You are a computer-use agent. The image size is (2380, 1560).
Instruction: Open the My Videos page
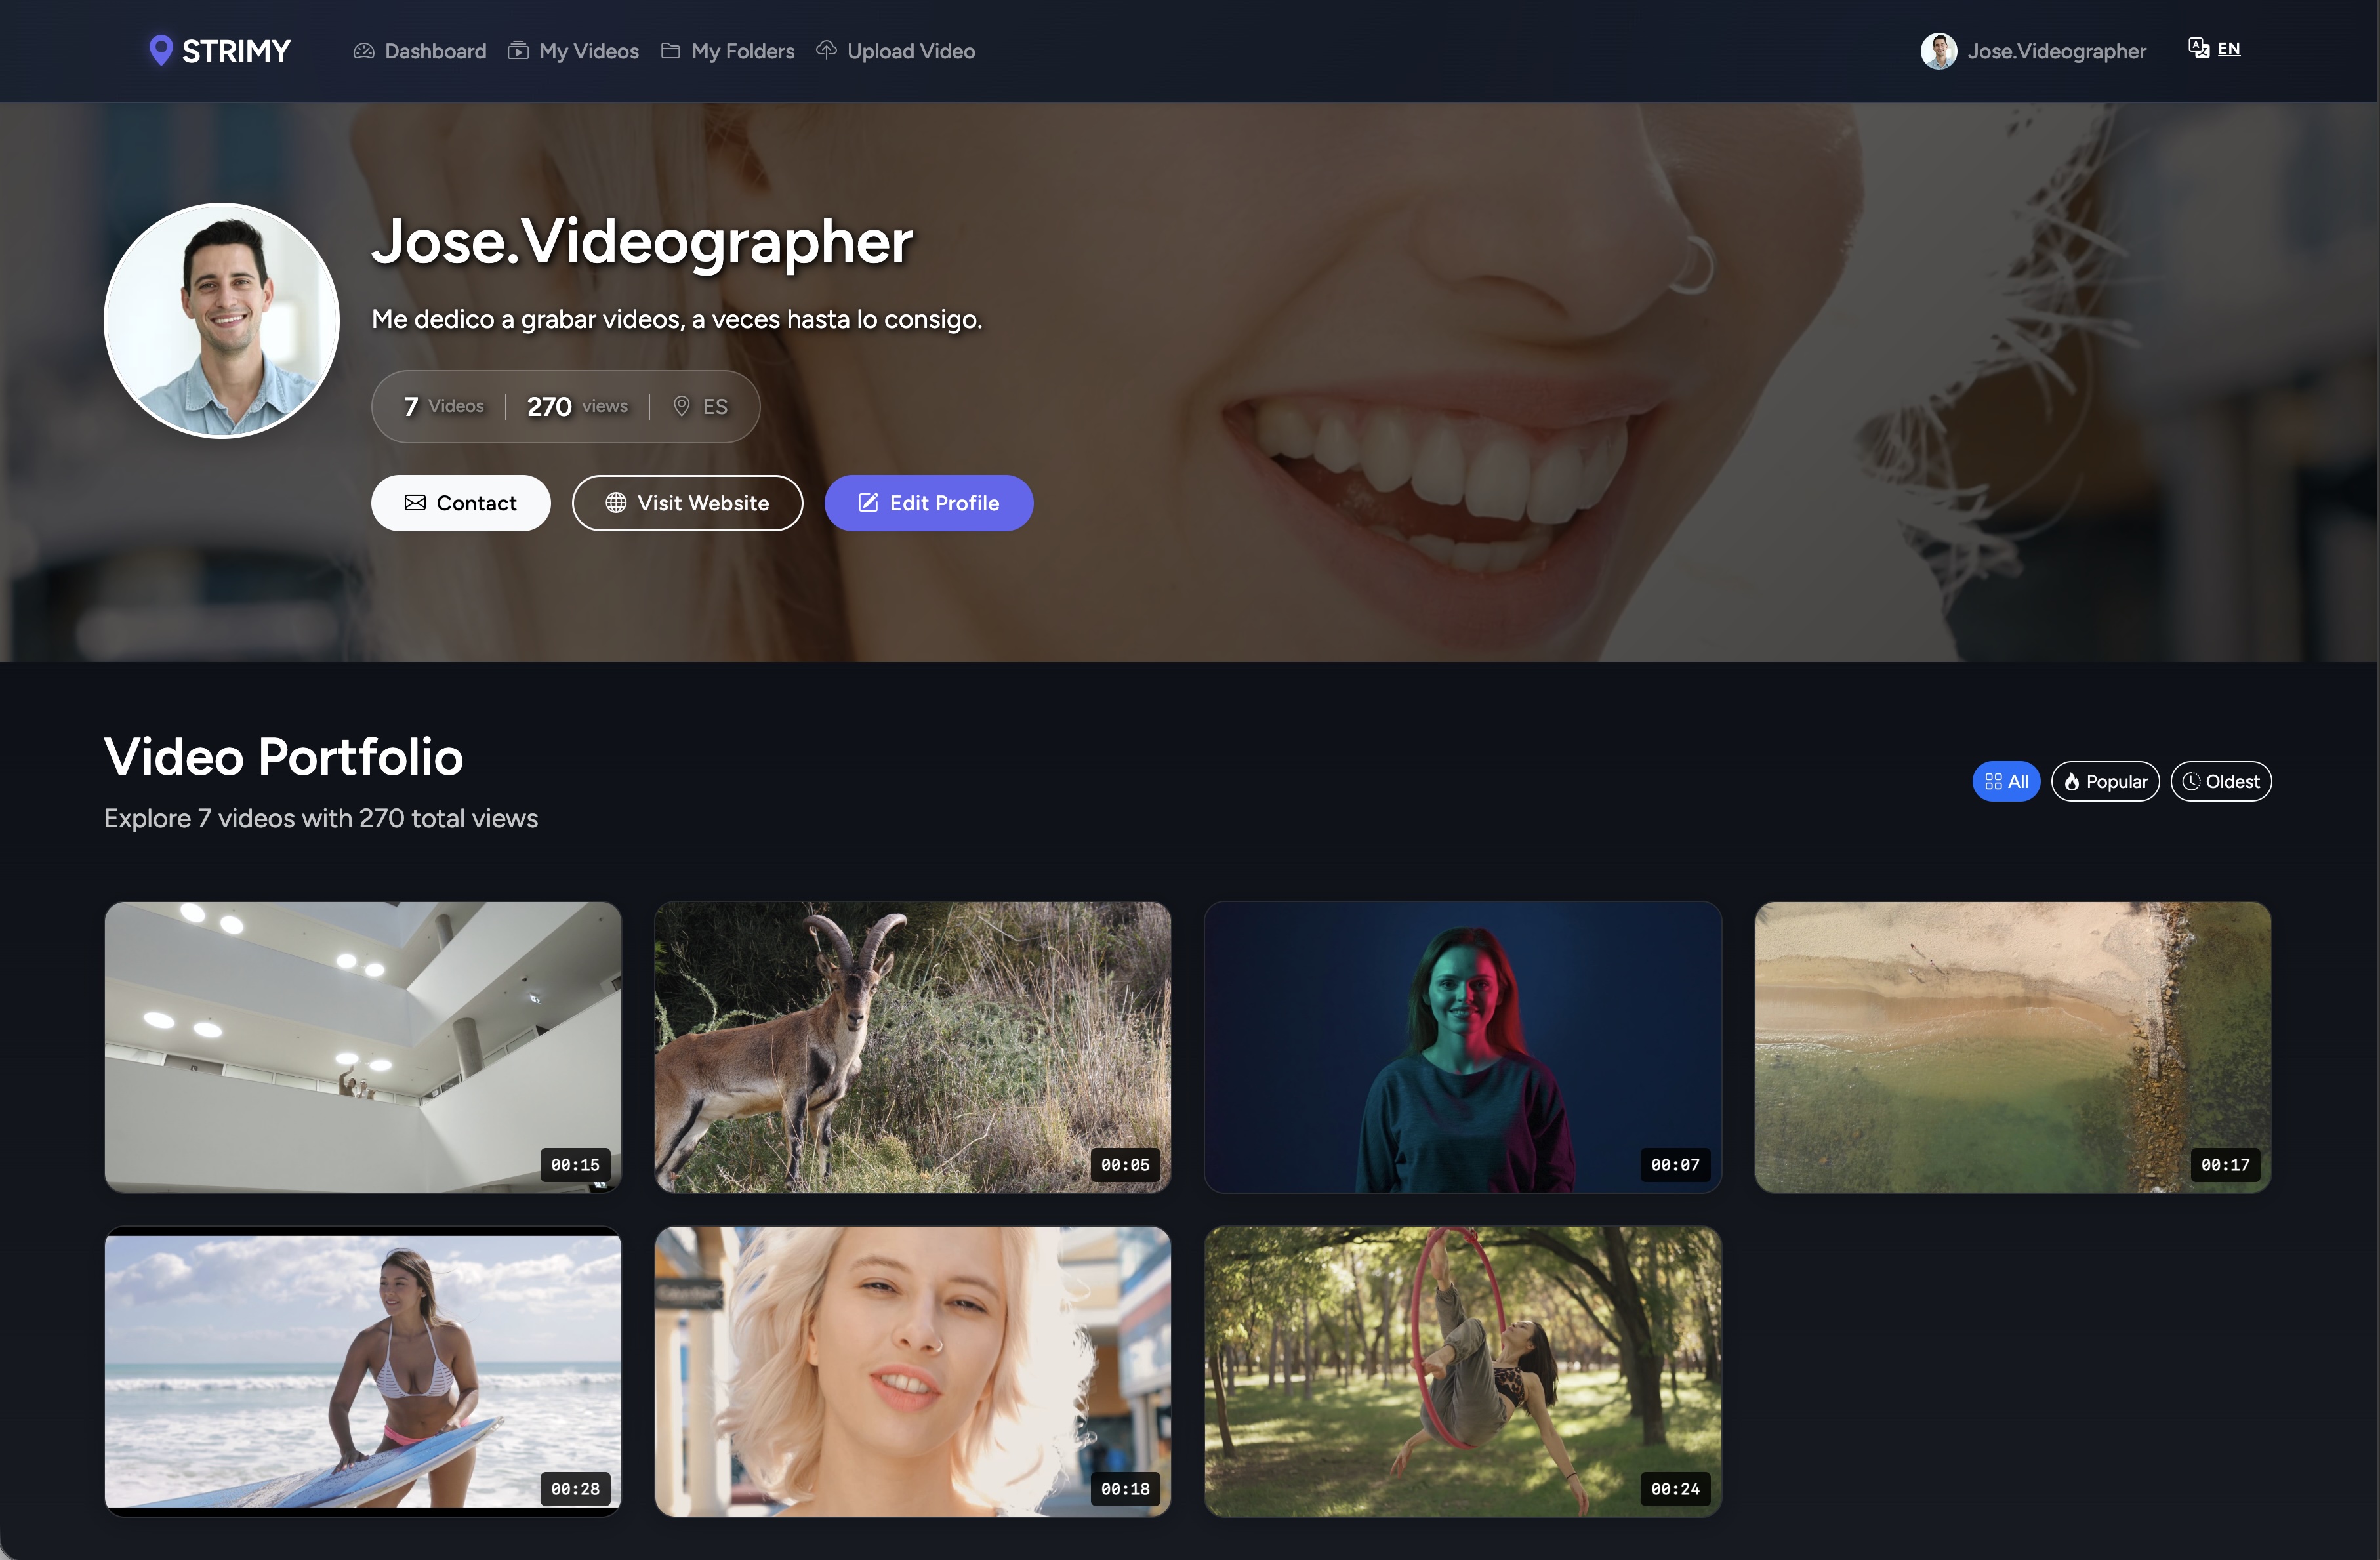pyautogui.click(x=588, y=51)
